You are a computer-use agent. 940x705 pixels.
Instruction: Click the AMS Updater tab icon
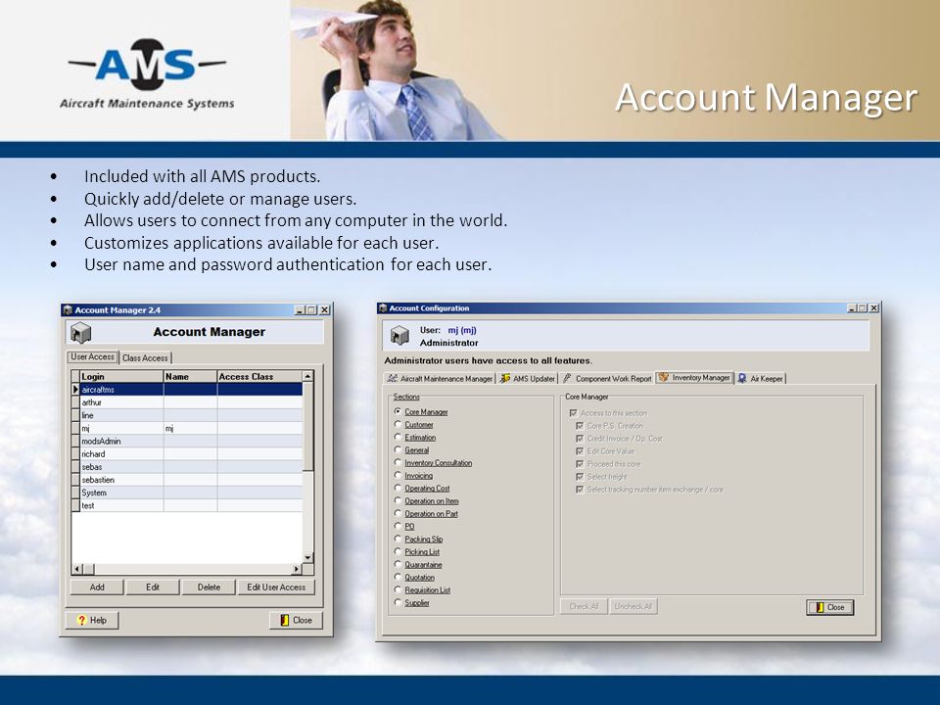[x=505, y=378]
